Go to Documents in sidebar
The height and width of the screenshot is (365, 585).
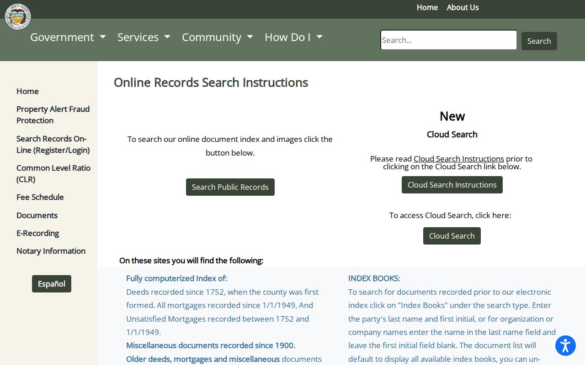[x=37, y=215]
